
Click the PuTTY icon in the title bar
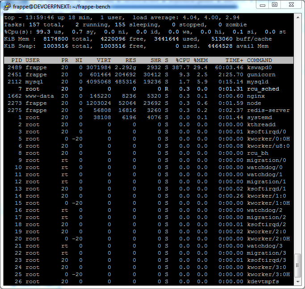click(x=7, y=5)
